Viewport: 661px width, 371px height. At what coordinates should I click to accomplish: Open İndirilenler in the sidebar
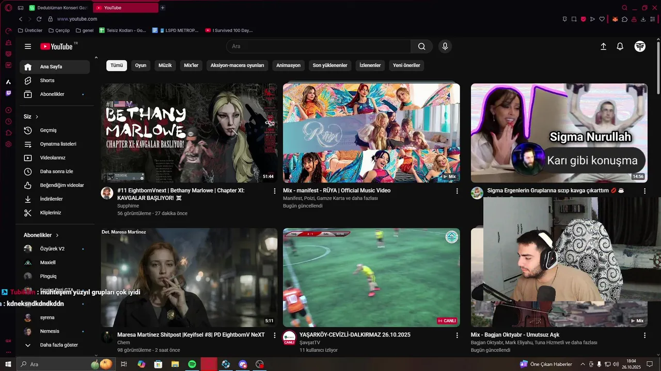point(55,199)
